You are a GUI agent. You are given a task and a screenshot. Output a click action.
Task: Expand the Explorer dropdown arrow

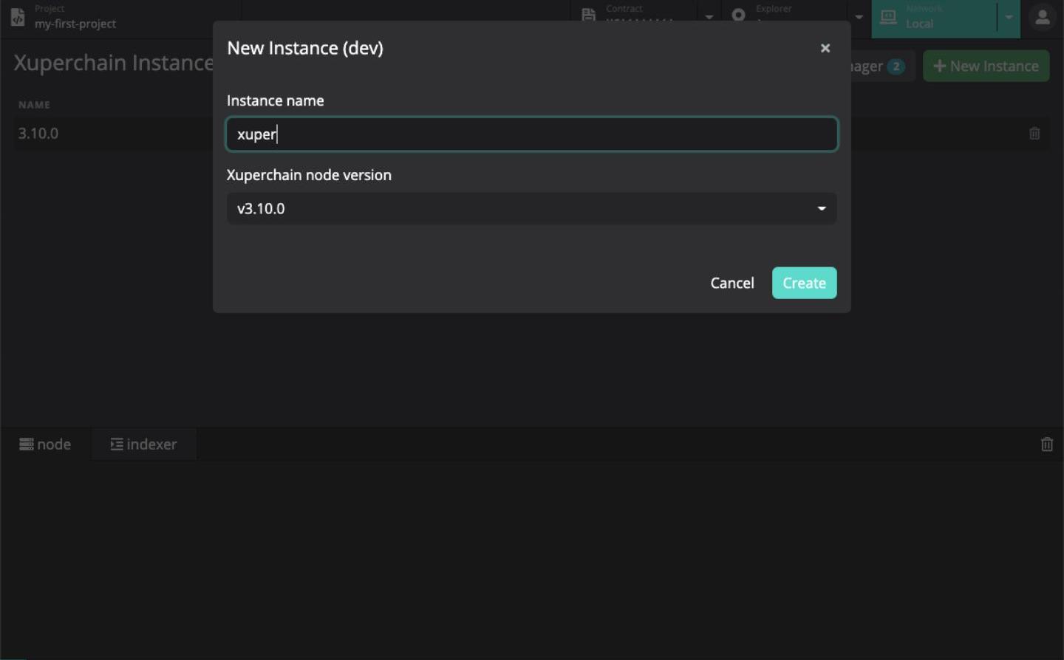[x=859, y=17]
